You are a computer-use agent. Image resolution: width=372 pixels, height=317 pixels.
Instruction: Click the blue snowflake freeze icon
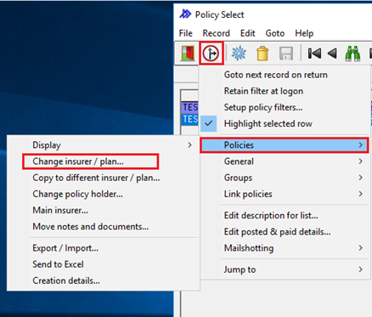pos(239,53)
